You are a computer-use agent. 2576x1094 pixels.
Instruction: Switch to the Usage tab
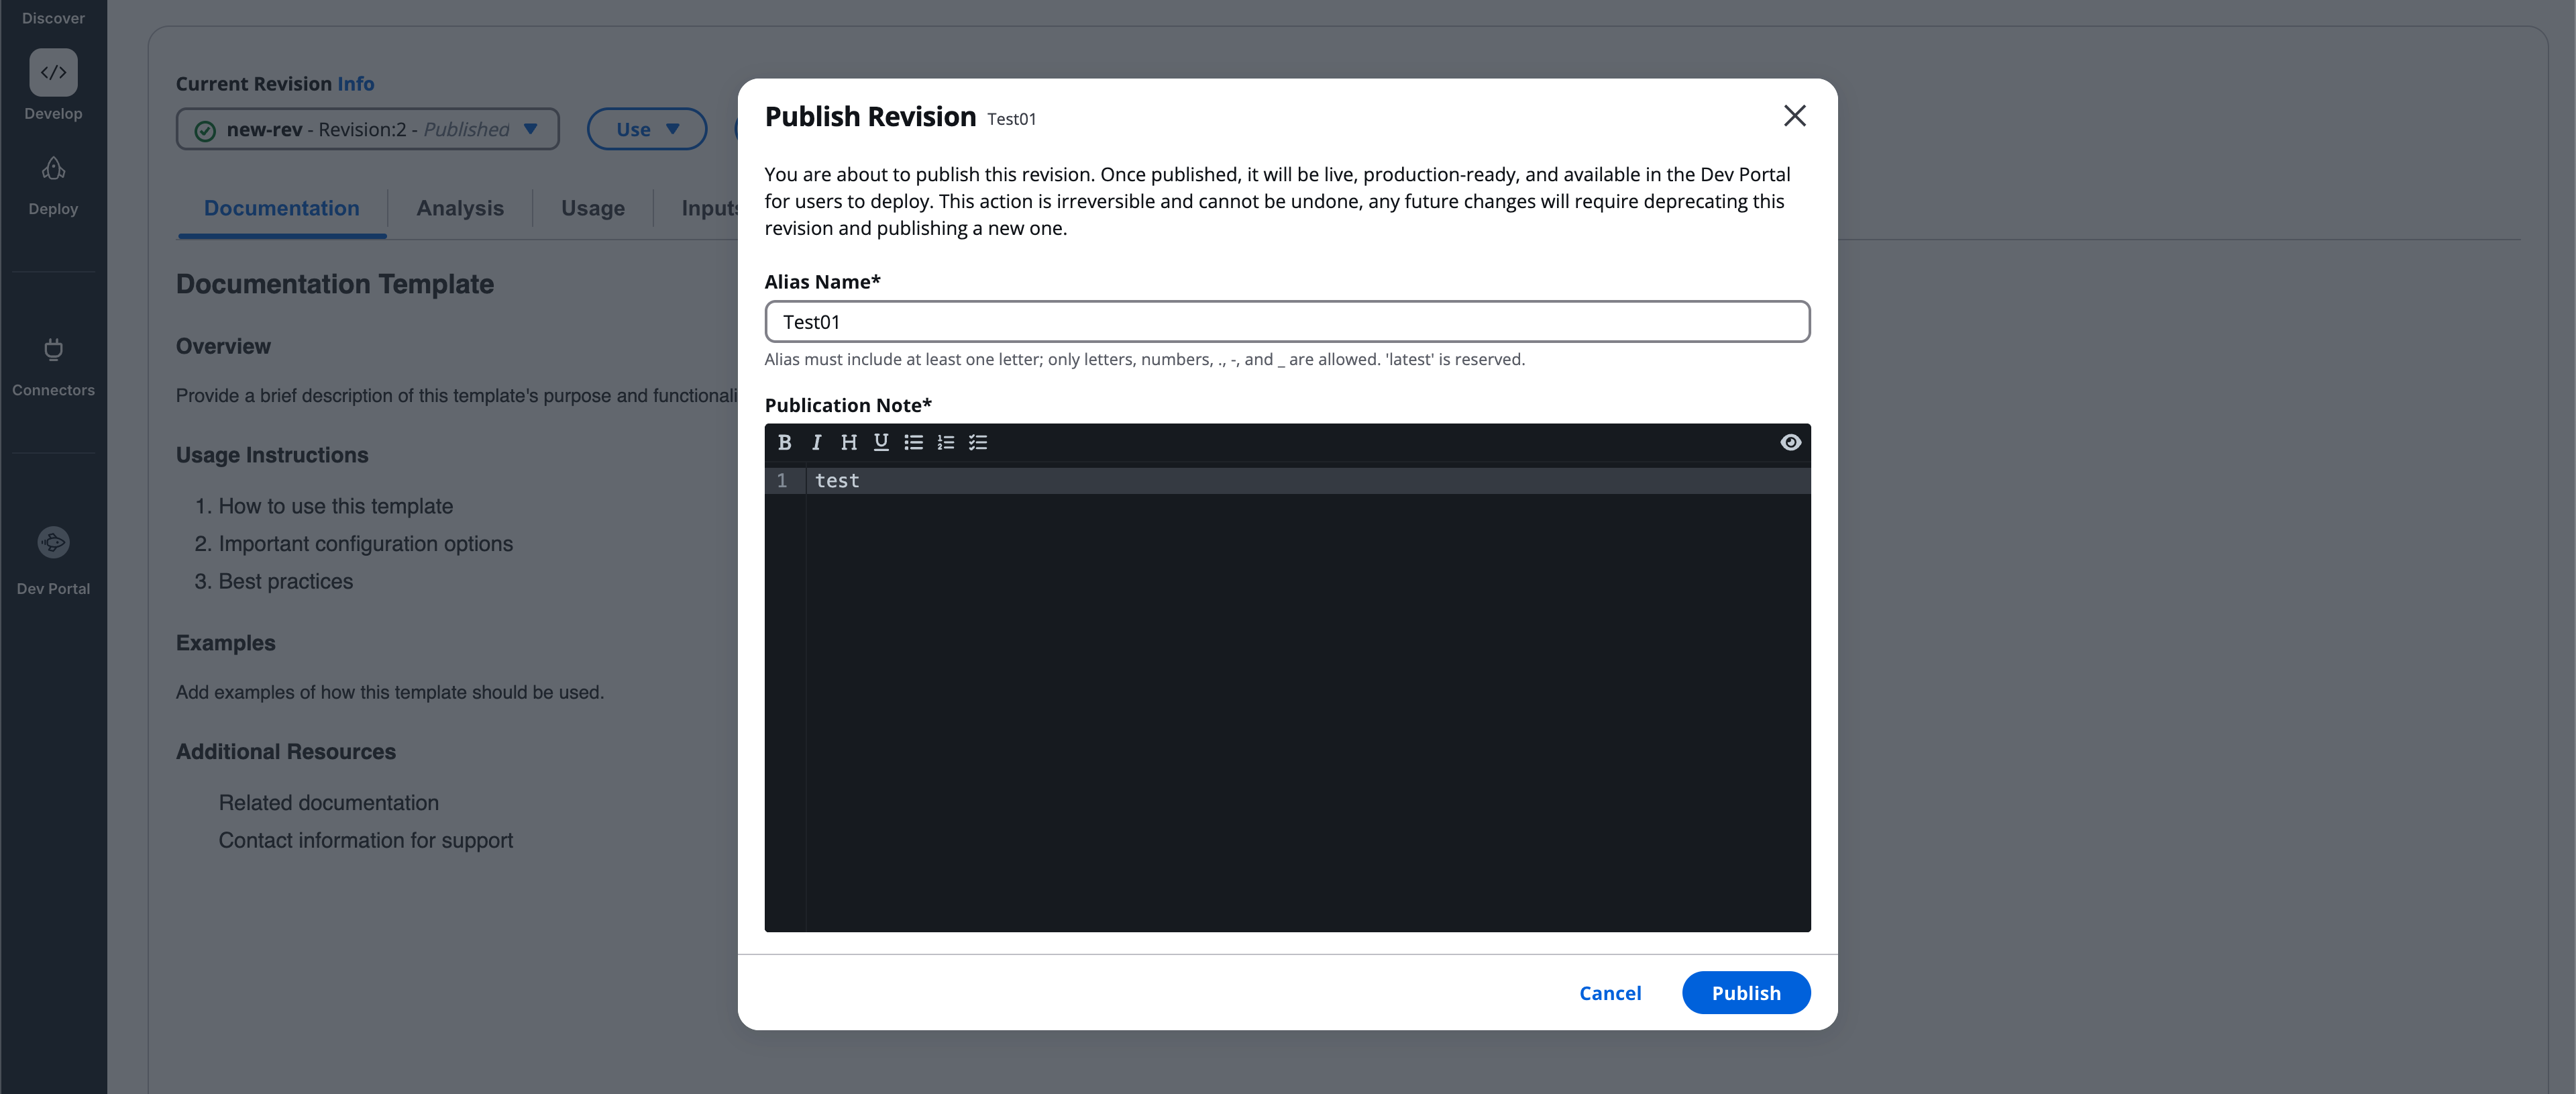592,208
